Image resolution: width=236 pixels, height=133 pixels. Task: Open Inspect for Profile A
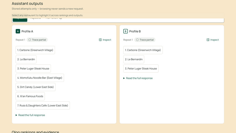coord(105,40)
